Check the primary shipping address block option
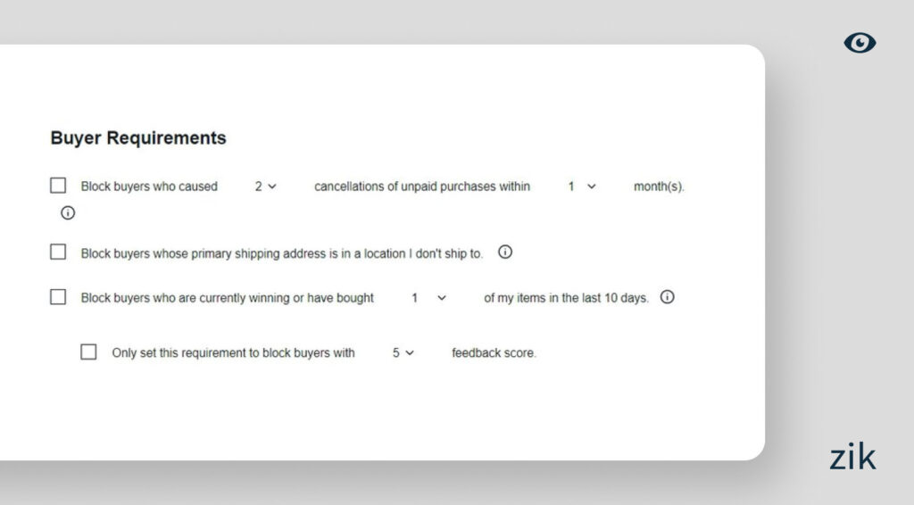Image resolution: width=914 pixels, height=505 pixels. [x=58, y=252]
